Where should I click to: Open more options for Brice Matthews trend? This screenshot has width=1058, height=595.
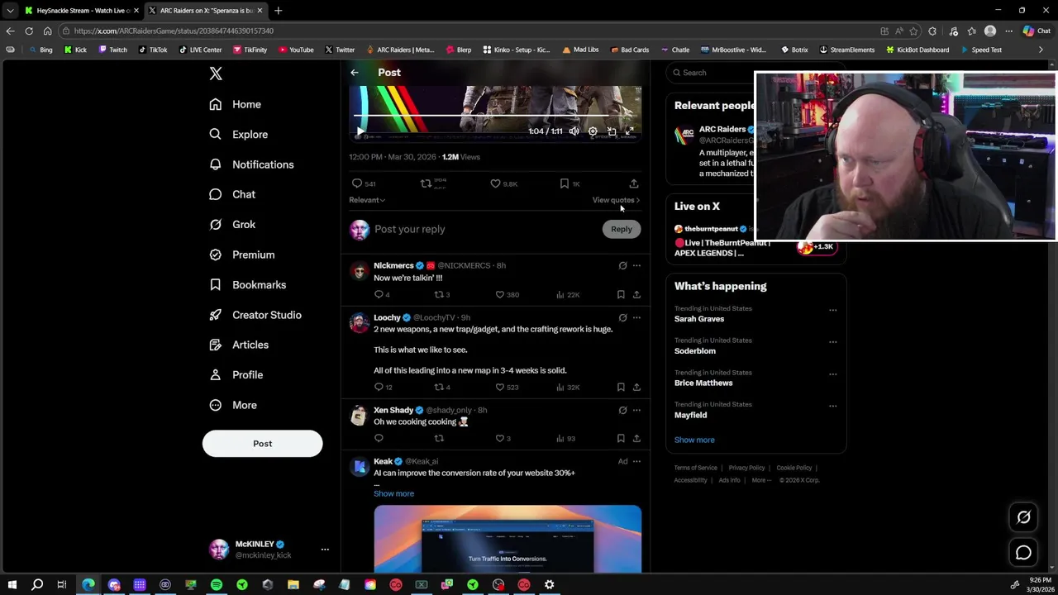point(833,374)
